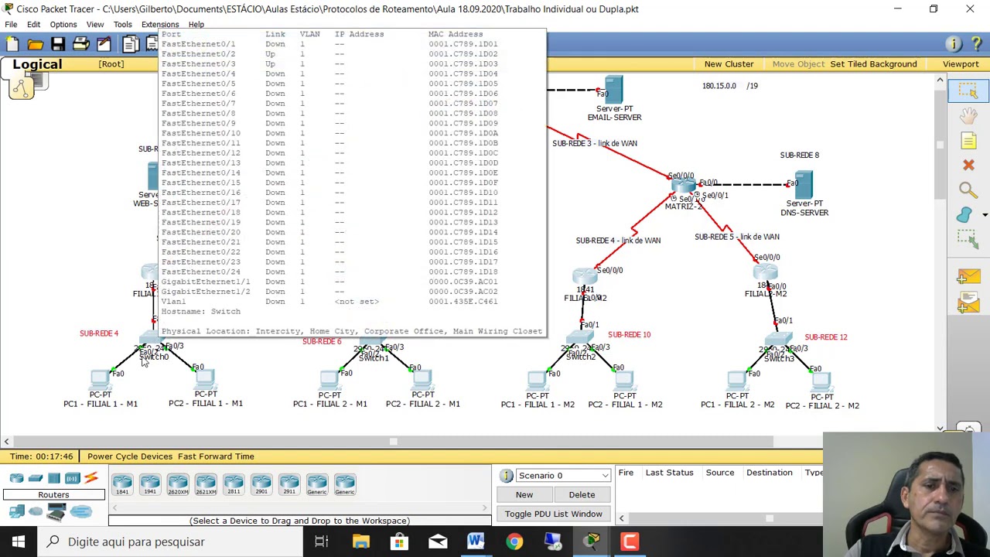
Task: Select the WAN Emulation cloud icon
Action: (x=36, y=511)
